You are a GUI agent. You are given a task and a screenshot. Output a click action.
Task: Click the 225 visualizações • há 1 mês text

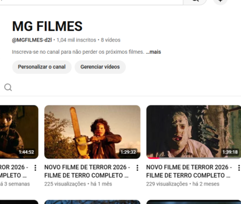point(78,184)
